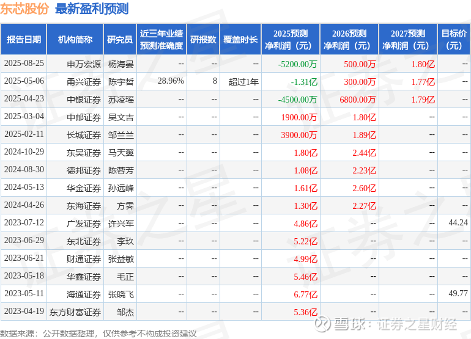Select institution 甬兴证券

click(84, 82)
